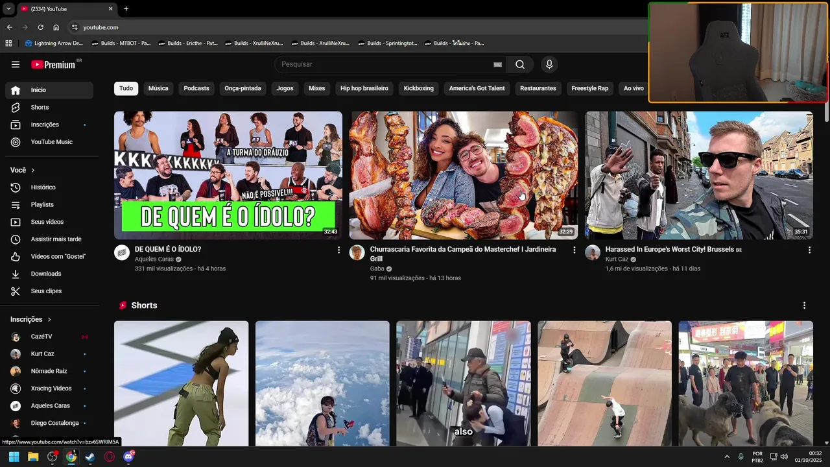Reload the page in browser toolbar

click(x=40, y=27)
